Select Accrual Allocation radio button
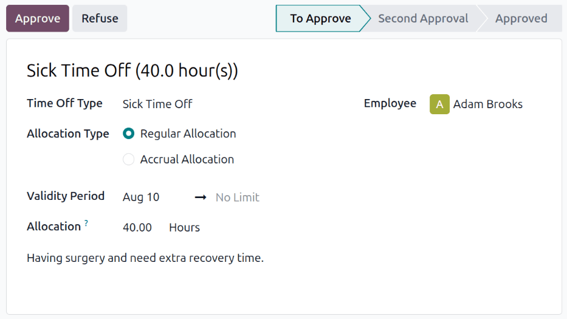Screen dimensions: 567x319 pos(128,159)
